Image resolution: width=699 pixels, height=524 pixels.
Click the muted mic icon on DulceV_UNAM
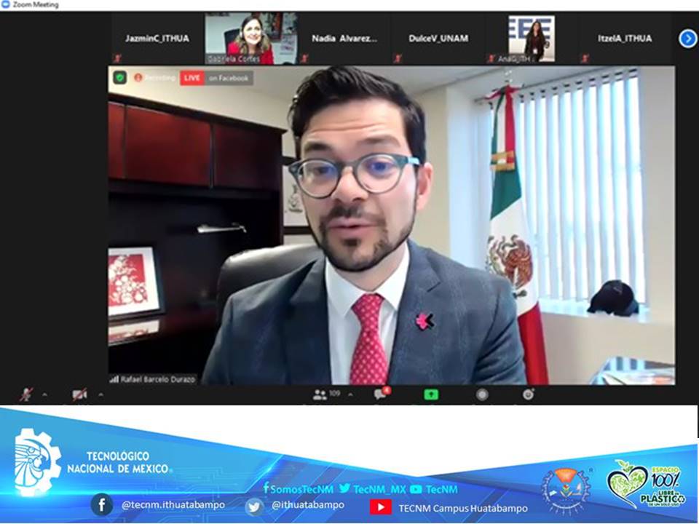pyautogui.click(x=398, y=58)
